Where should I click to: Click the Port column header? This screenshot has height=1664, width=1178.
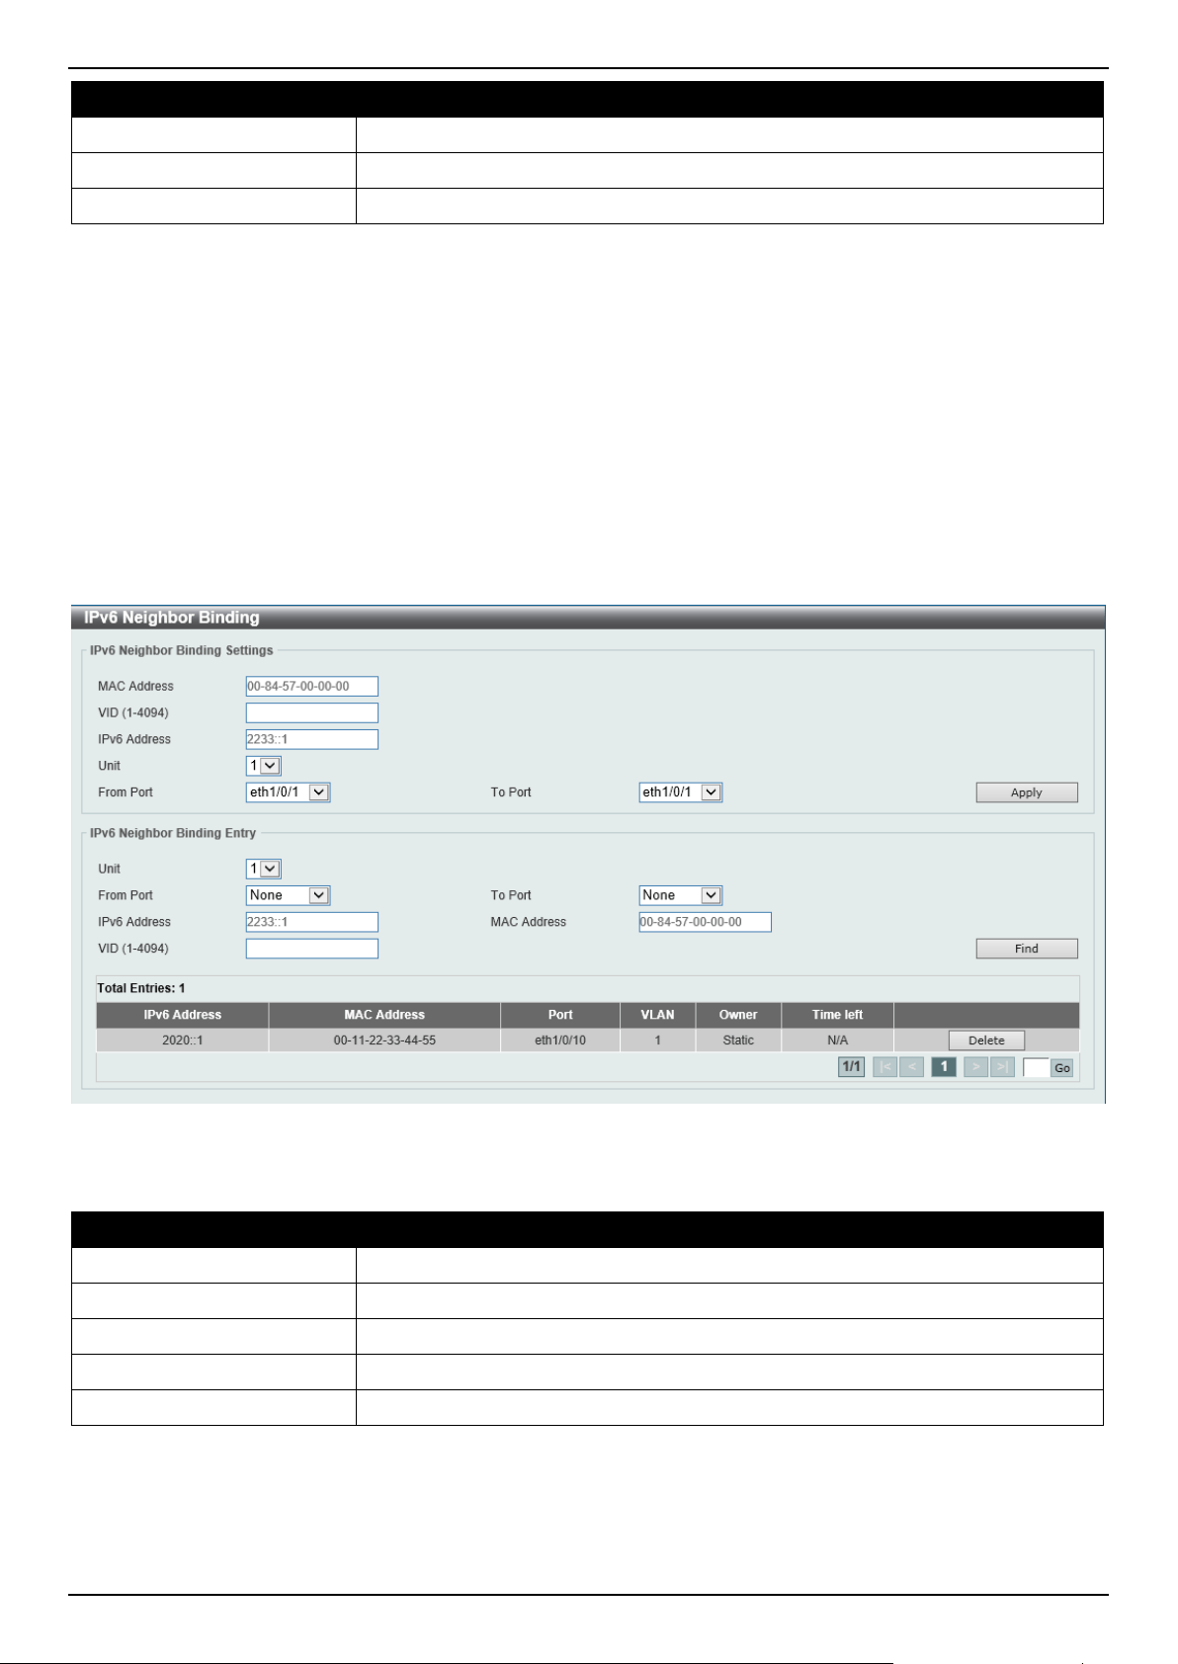[x=560, y=1015]
